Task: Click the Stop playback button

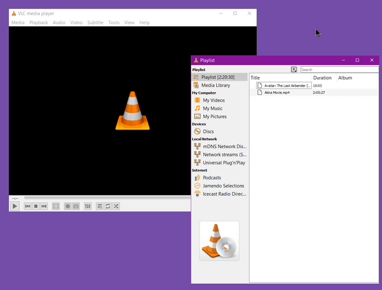Action: pos(36,206)
